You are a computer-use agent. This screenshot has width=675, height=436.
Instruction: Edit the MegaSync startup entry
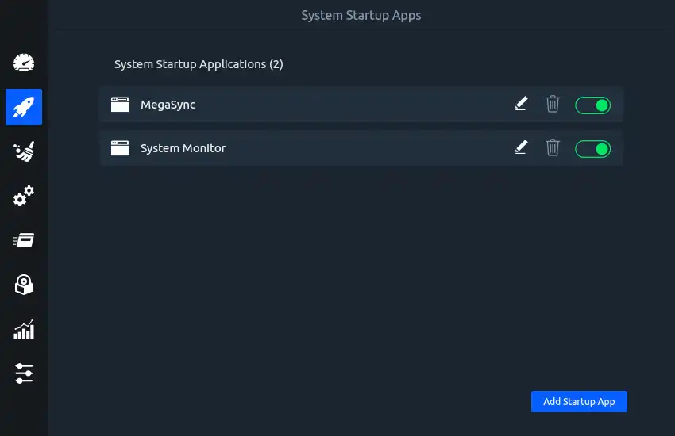(521, 104)
